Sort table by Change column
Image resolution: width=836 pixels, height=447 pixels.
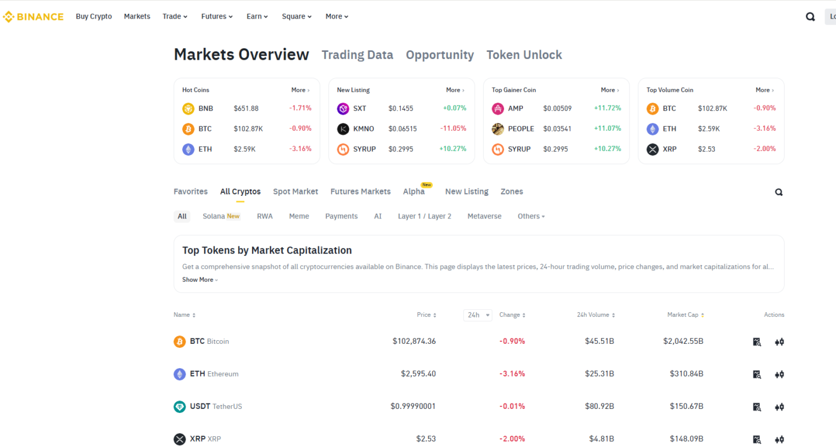pyautogui.click(x=512, y=315)
